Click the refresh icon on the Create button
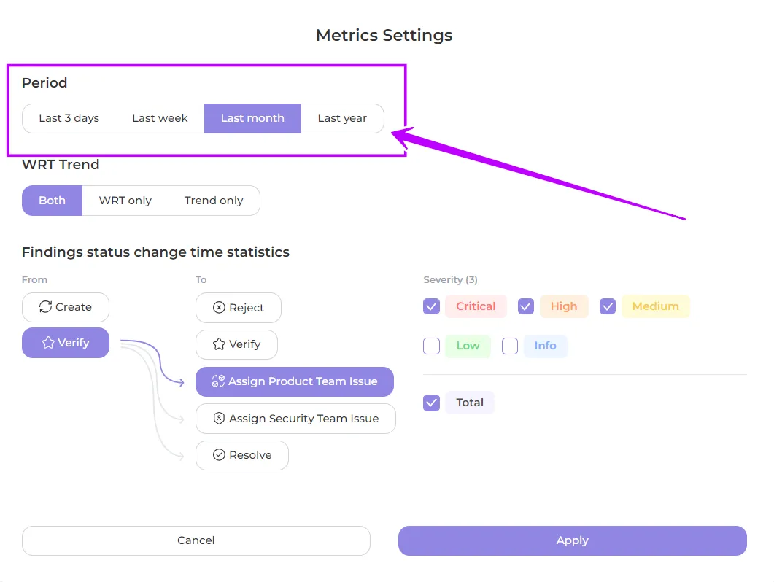 pos(46,307)
